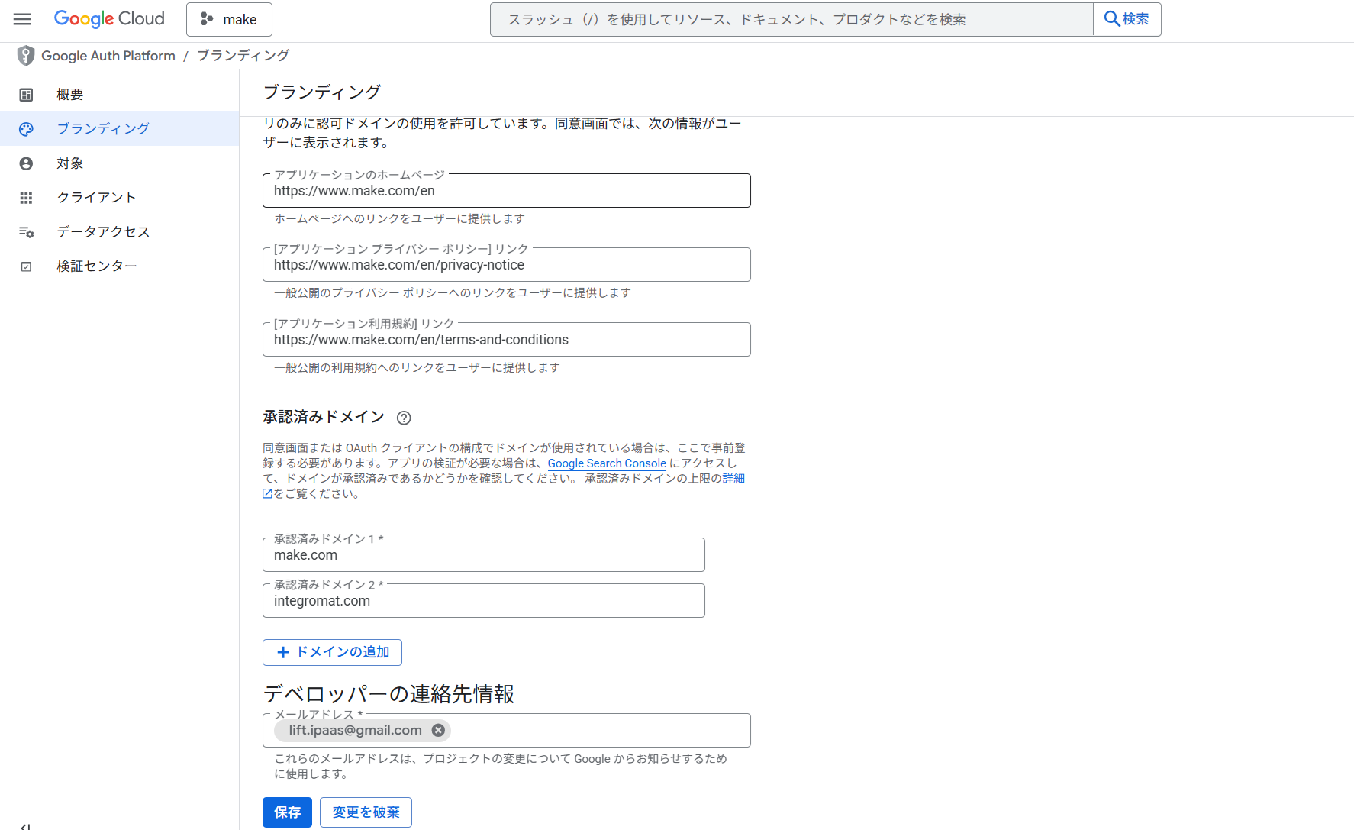Edit authorized domain 1 make.com

483,555
